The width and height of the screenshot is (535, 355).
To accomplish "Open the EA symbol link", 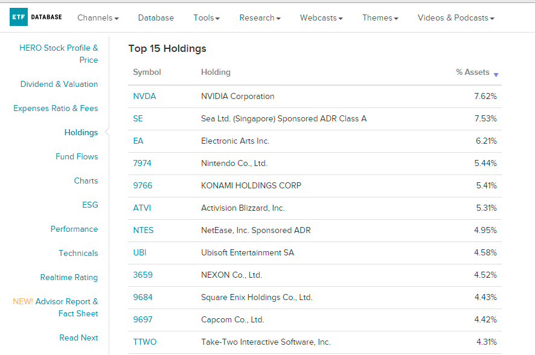I will [138, 141].
